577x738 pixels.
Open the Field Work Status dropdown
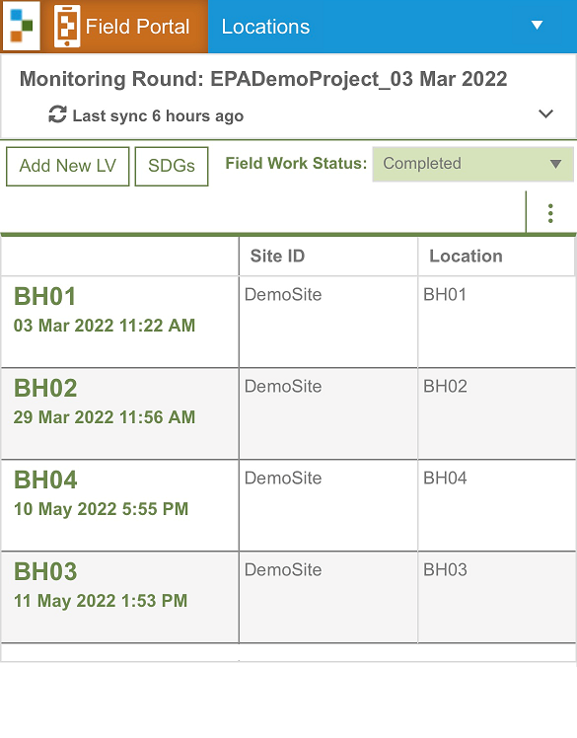click(473, 164)
